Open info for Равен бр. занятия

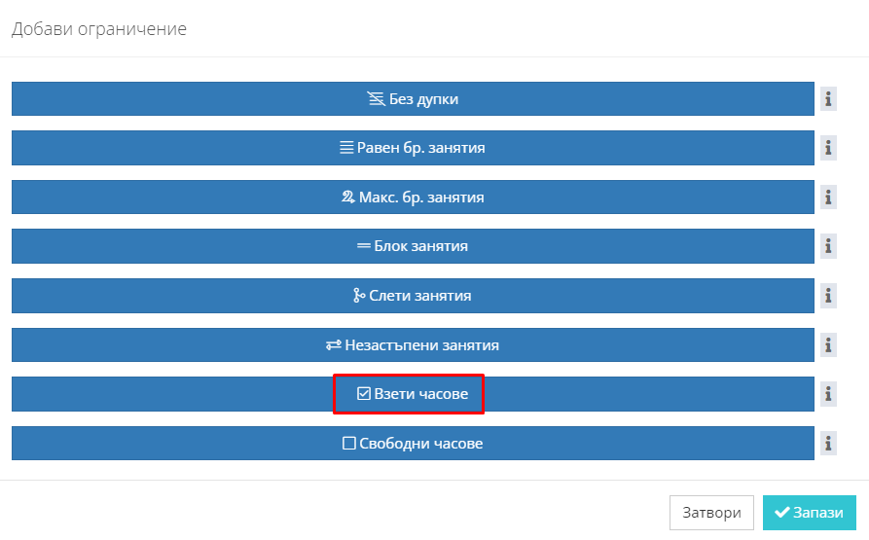pos(828,148)
